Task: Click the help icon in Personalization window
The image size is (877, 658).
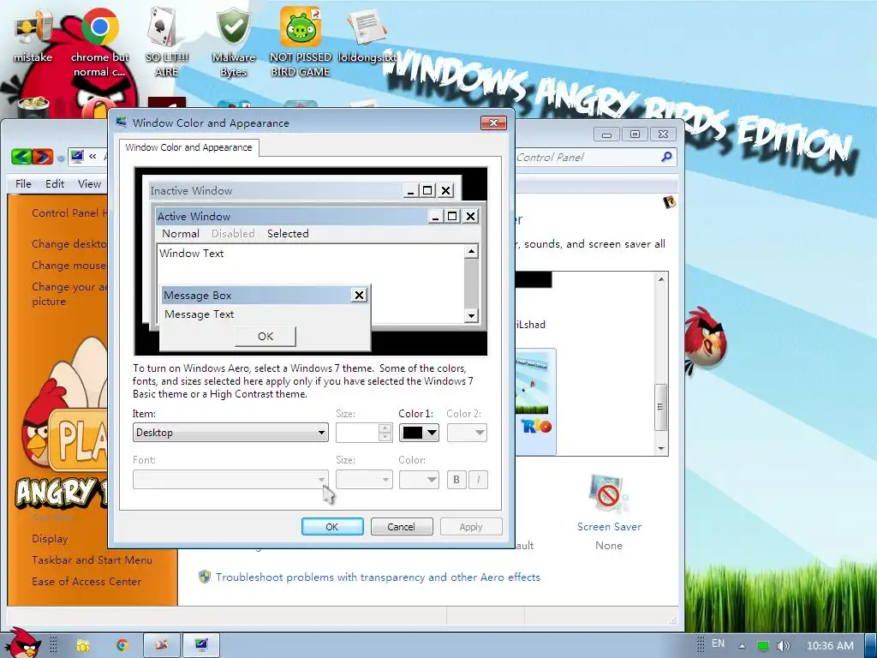Action: [x=669, y=202]
